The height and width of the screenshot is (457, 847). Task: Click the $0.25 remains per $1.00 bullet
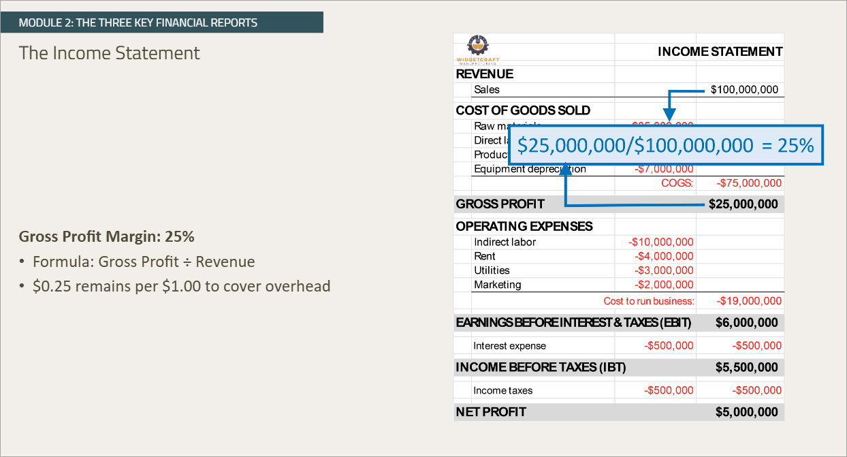click(x=181, y=286)
